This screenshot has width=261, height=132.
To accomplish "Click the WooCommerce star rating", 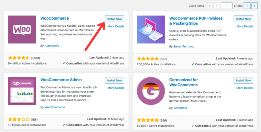I will 19,58.
